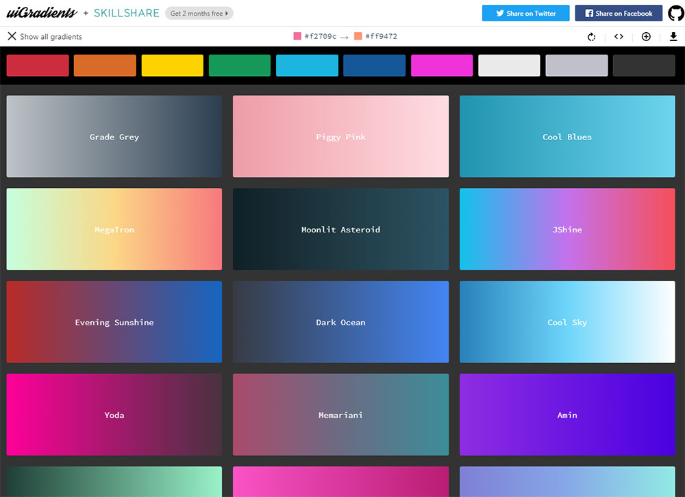Share on Facebook
This screenshot has width=685, height=497.
pos(619,13)
